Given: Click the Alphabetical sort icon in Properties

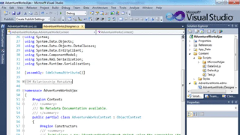Looking at the screenshot, I should (195, 114).
